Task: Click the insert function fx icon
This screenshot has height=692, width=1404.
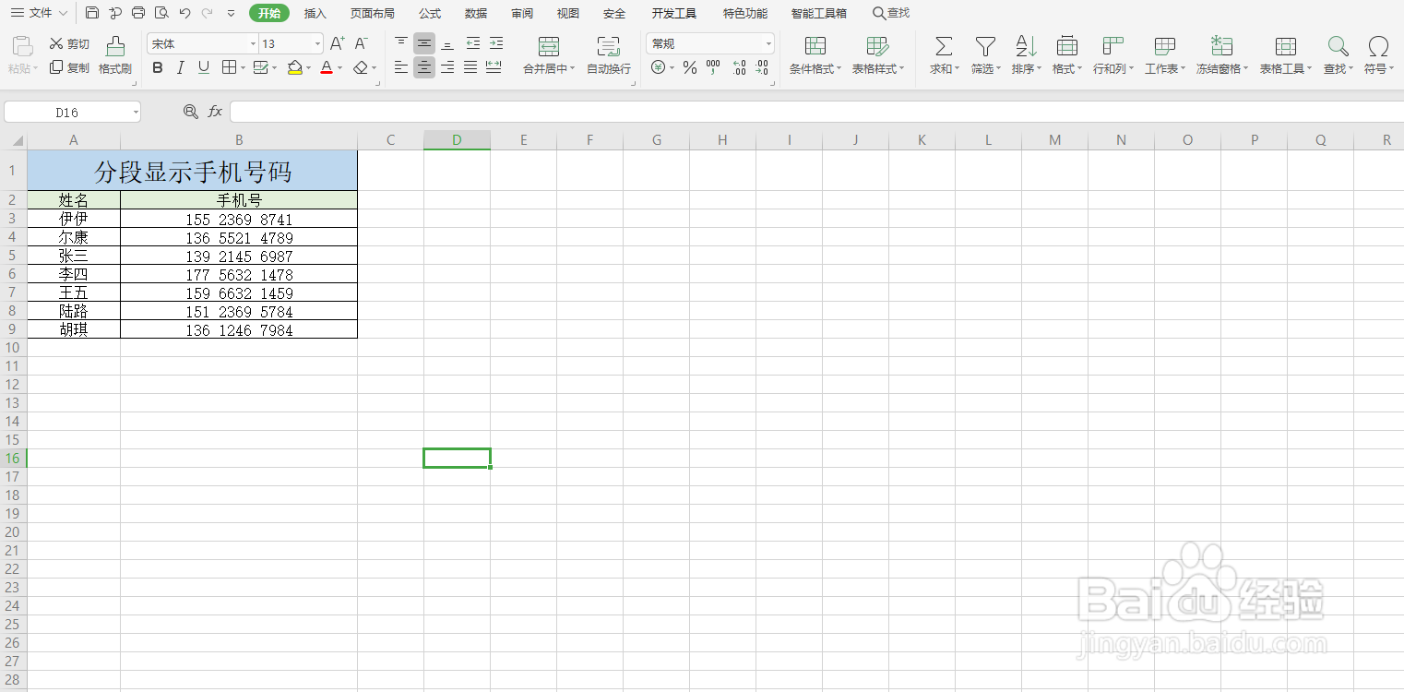Action: tap(215, 112)
